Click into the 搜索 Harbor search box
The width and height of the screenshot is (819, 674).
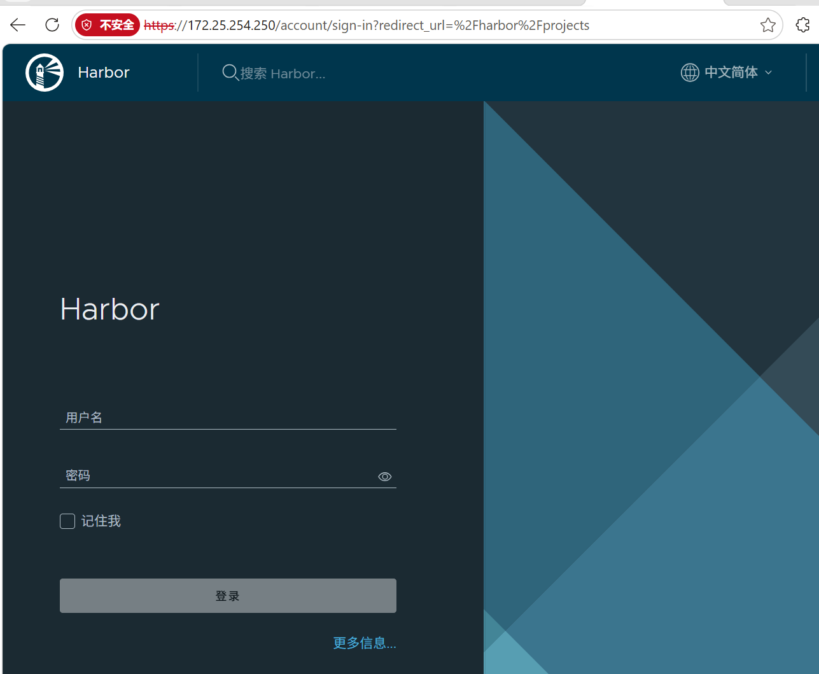(283, 74)
